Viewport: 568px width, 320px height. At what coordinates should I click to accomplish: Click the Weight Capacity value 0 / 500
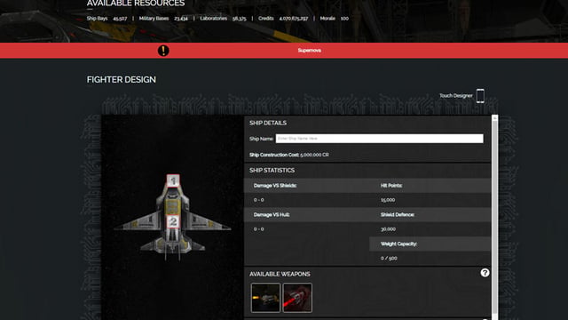[389, 258]
